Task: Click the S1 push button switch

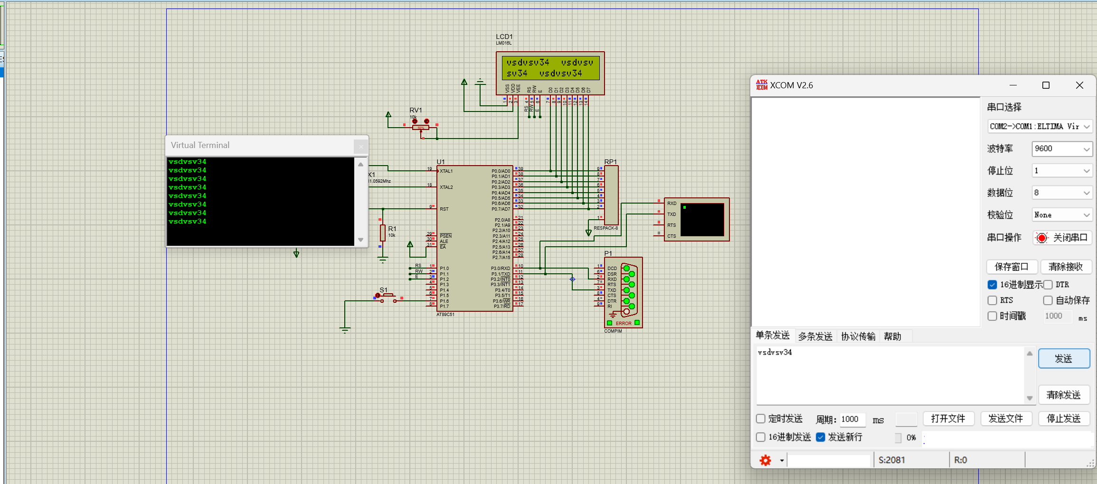Action: 388,298
